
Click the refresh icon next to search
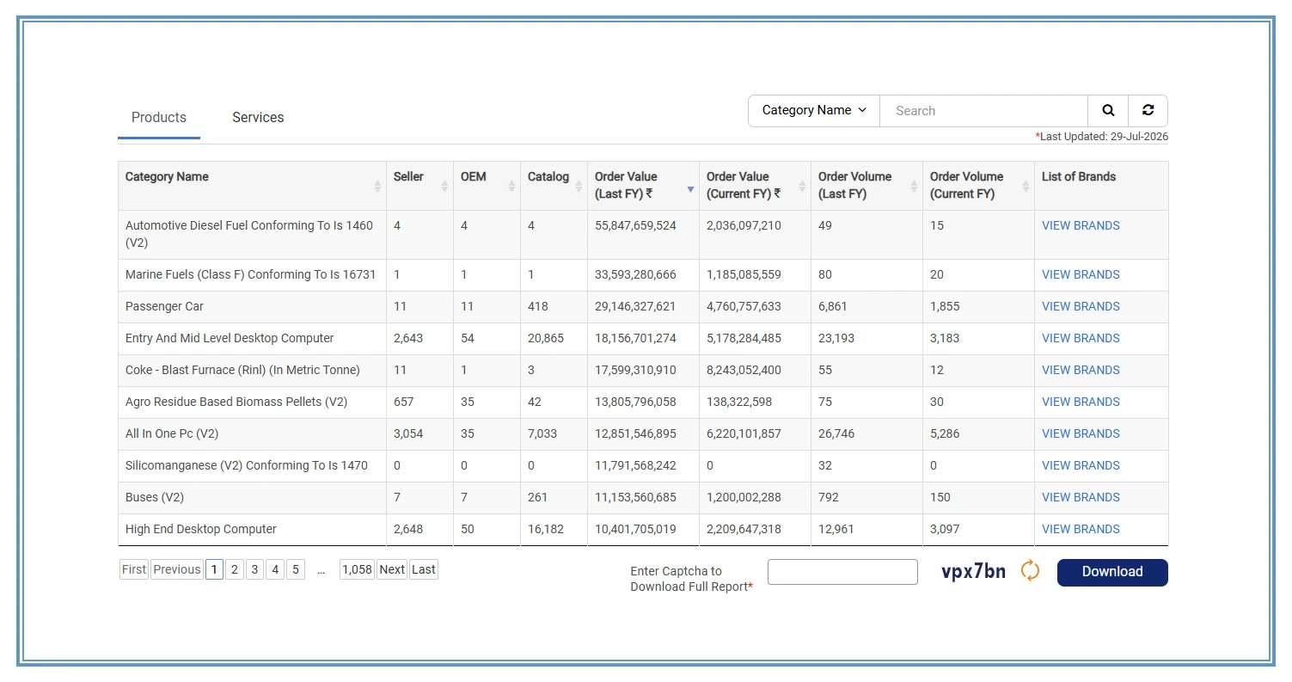[1148, 111]
